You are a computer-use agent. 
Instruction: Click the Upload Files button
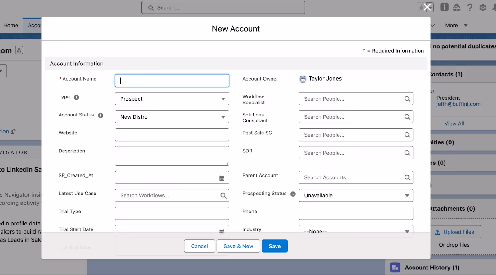click(x=456, y=232)
